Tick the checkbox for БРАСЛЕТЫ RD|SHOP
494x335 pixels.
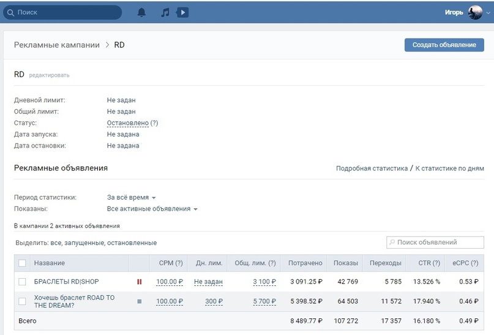pos(23,282)
